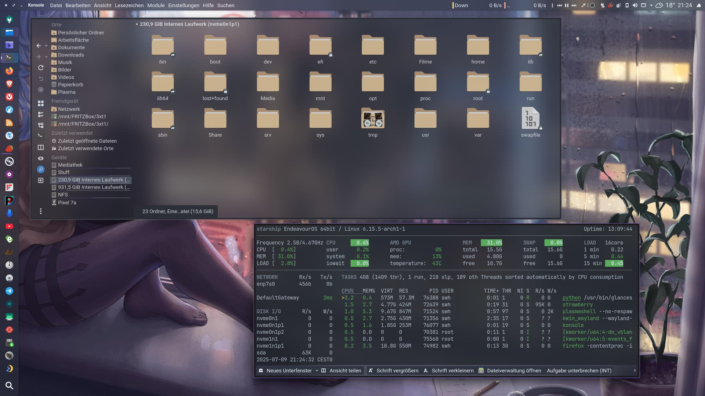Click the blue search icon in Dolphin
This screenshot has height=396, width=705.
point(41,169)
